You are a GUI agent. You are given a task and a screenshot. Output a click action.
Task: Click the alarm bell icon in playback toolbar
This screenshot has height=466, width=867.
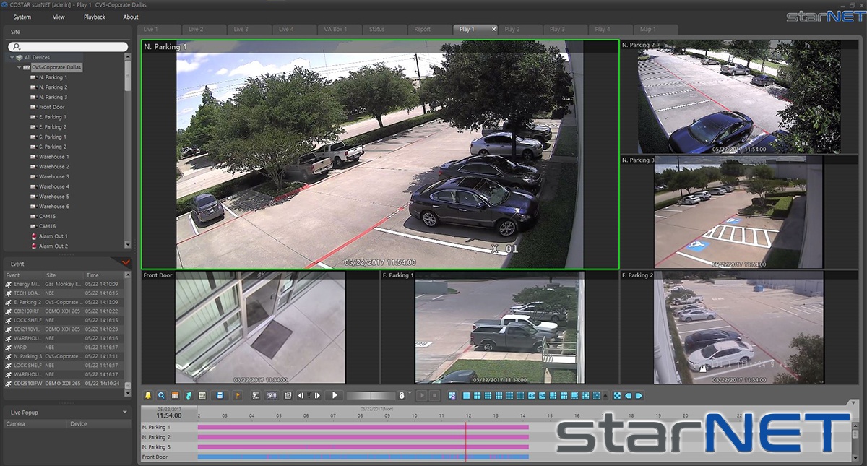click(148, 396)
